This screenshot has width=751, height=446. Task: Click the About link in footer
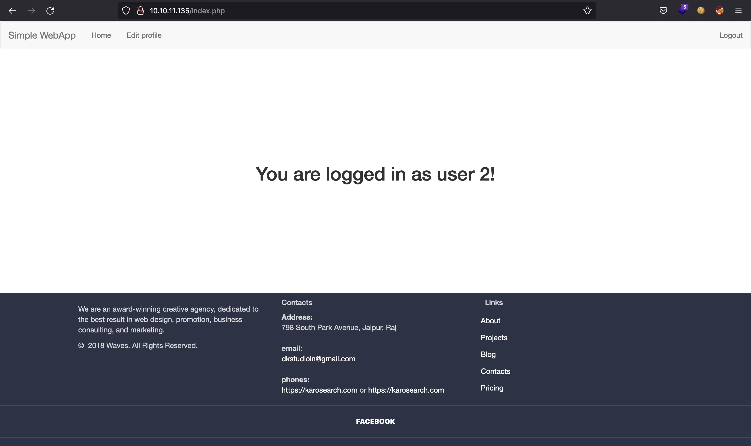tap(490, 320)
